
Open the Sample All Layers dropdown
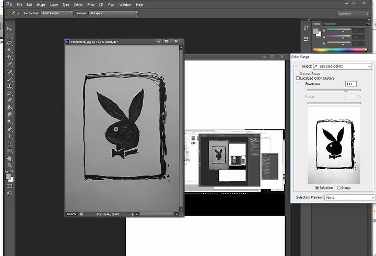click(x=114, y=13)
